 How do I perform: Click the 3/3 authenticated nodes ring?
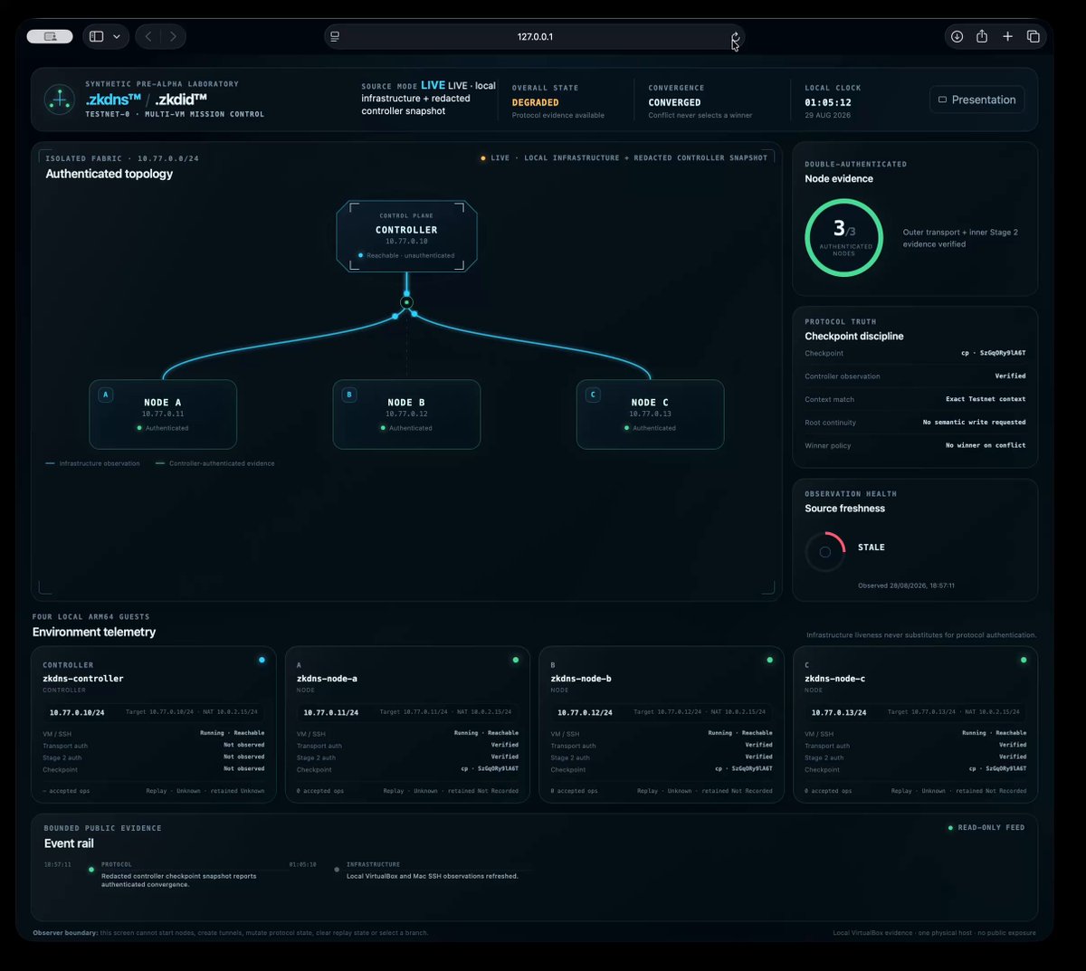(844, 237)
